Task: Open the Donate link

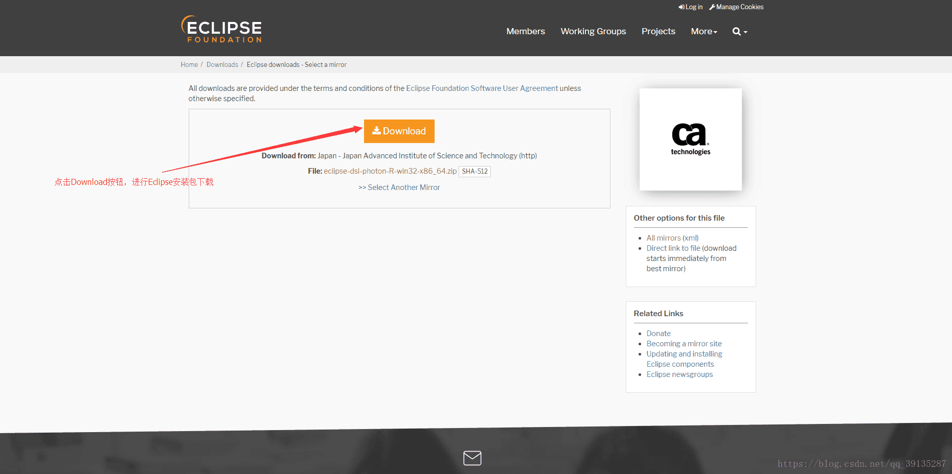Action: 659,334
